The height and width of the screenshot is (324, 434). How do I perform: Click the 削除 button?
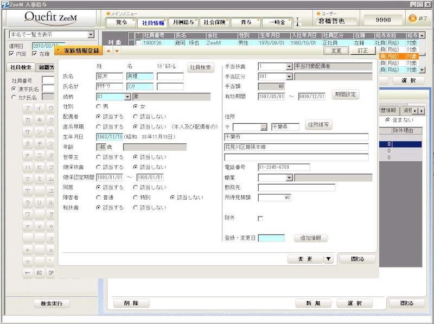(x=131, y=303)
